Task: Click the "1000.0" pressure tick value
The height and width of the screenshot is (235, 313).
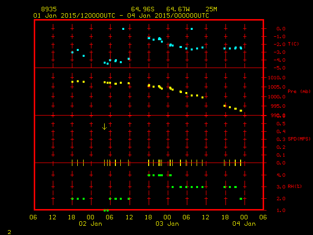Action: [277, 97]
